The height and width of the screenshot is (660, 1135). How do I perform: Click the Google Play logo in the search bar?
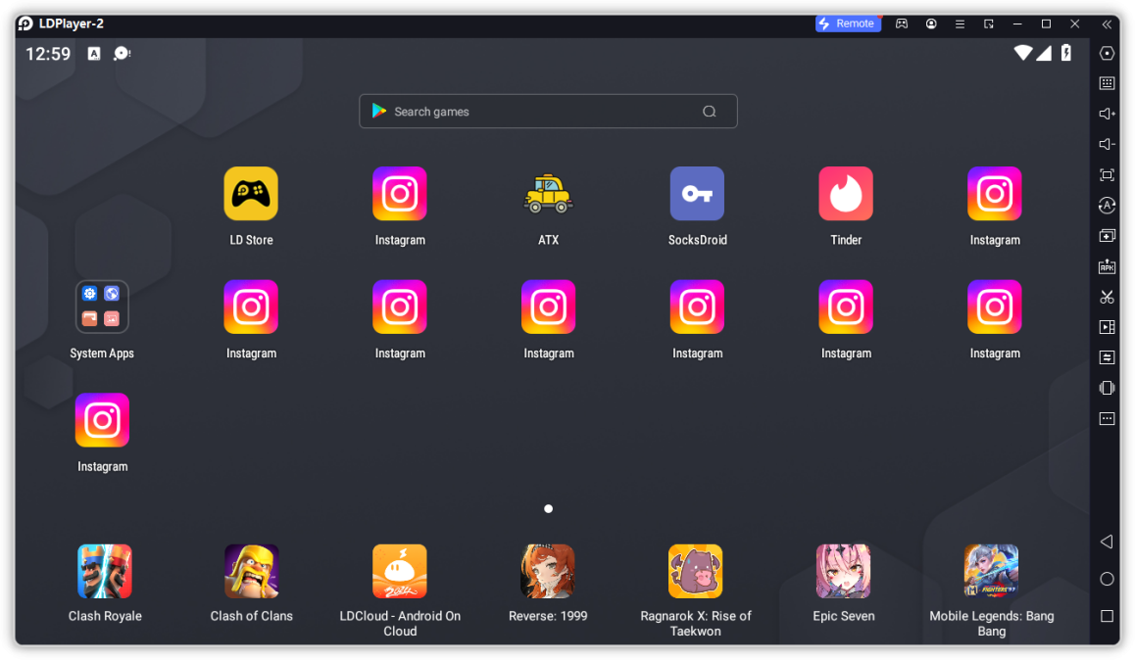click(x=378, y=111)
